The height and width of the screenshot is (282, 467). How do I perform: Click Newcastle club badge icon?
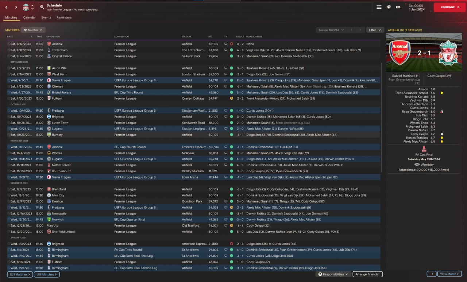(49, 213)
